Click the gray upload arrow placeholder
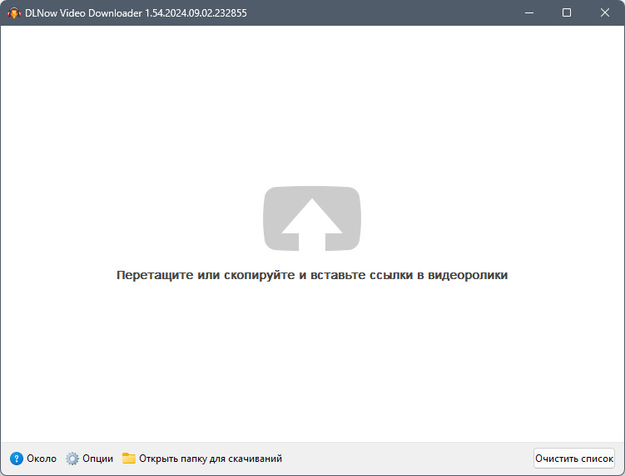625x476 pixels. (312, 218)
